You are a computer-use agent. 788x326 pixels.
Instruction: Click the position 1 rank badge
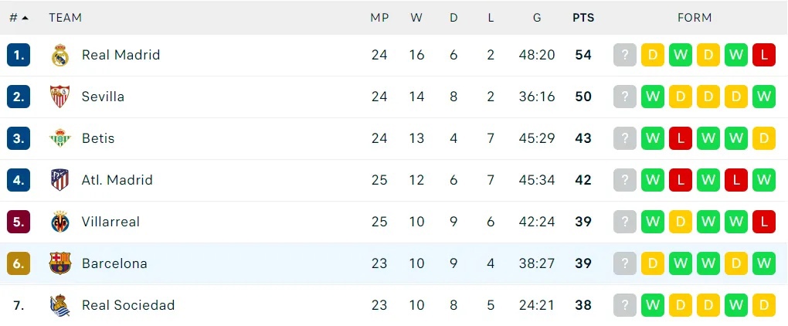coord(19,56)
